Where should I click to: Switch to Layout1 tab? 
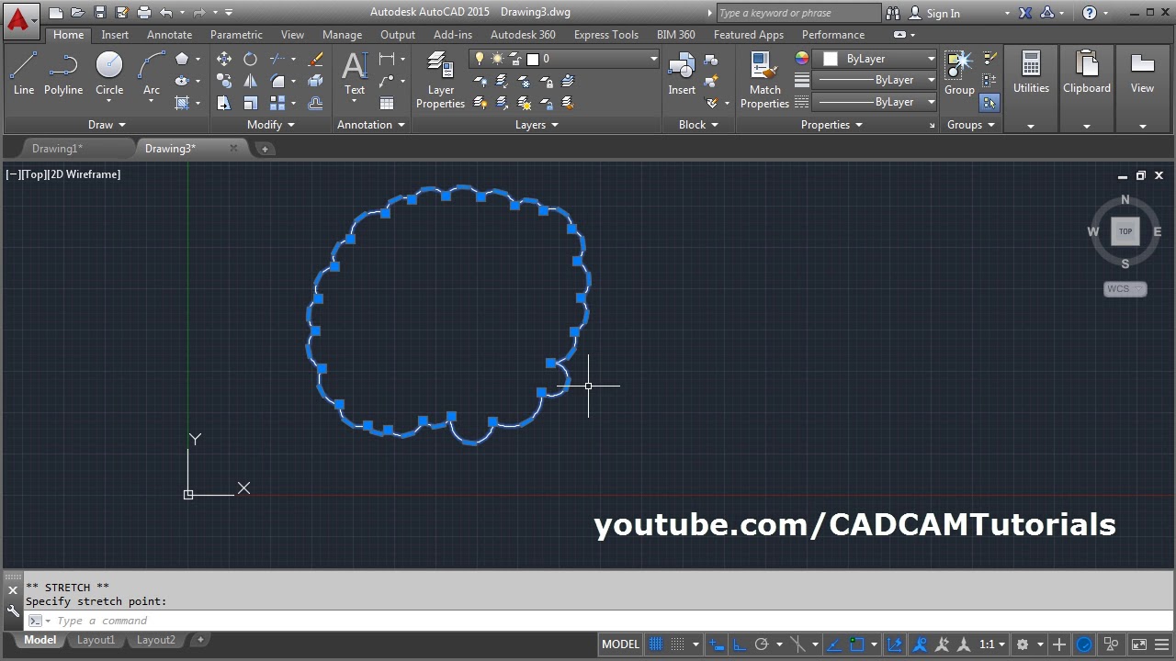point(96,640)
